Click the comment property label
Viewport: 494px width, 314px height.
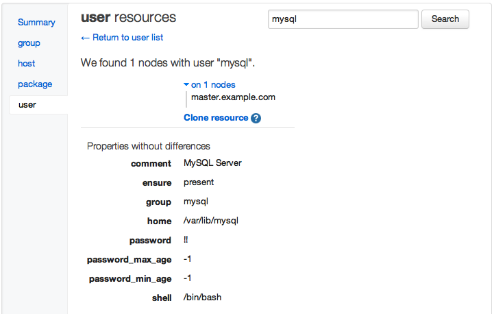(151, 164)
